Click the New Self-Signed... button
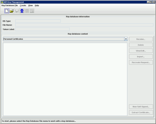156x124 pixels. pos(141,107)
